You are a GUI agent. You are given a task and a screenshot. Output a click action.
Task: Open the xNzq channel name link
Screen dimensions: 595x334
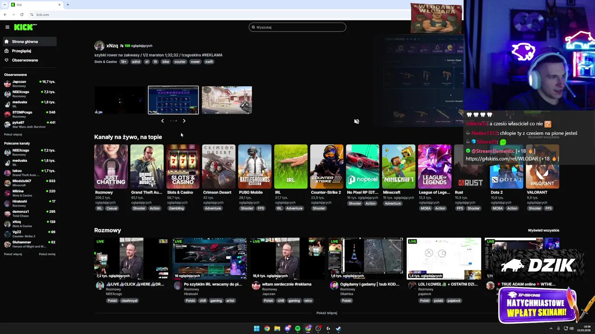(112, 46)
